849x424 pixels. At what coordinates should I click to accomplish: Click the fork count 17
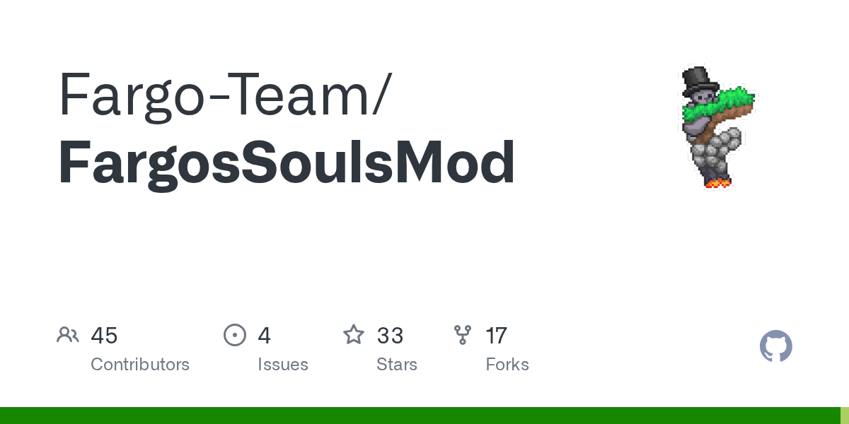tap(497, 336)
